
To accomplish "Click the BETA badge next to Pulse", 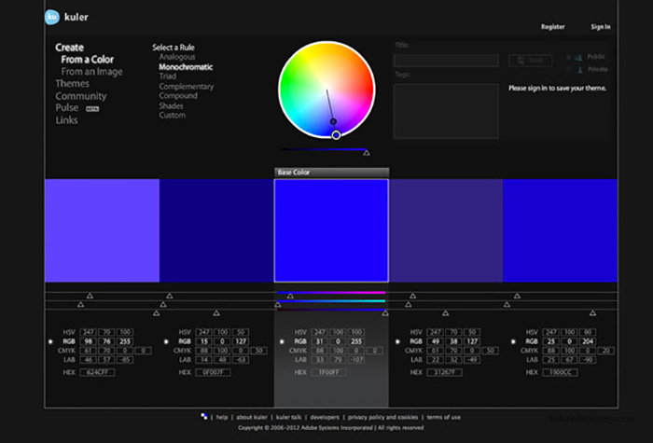I will coord(92,108).
